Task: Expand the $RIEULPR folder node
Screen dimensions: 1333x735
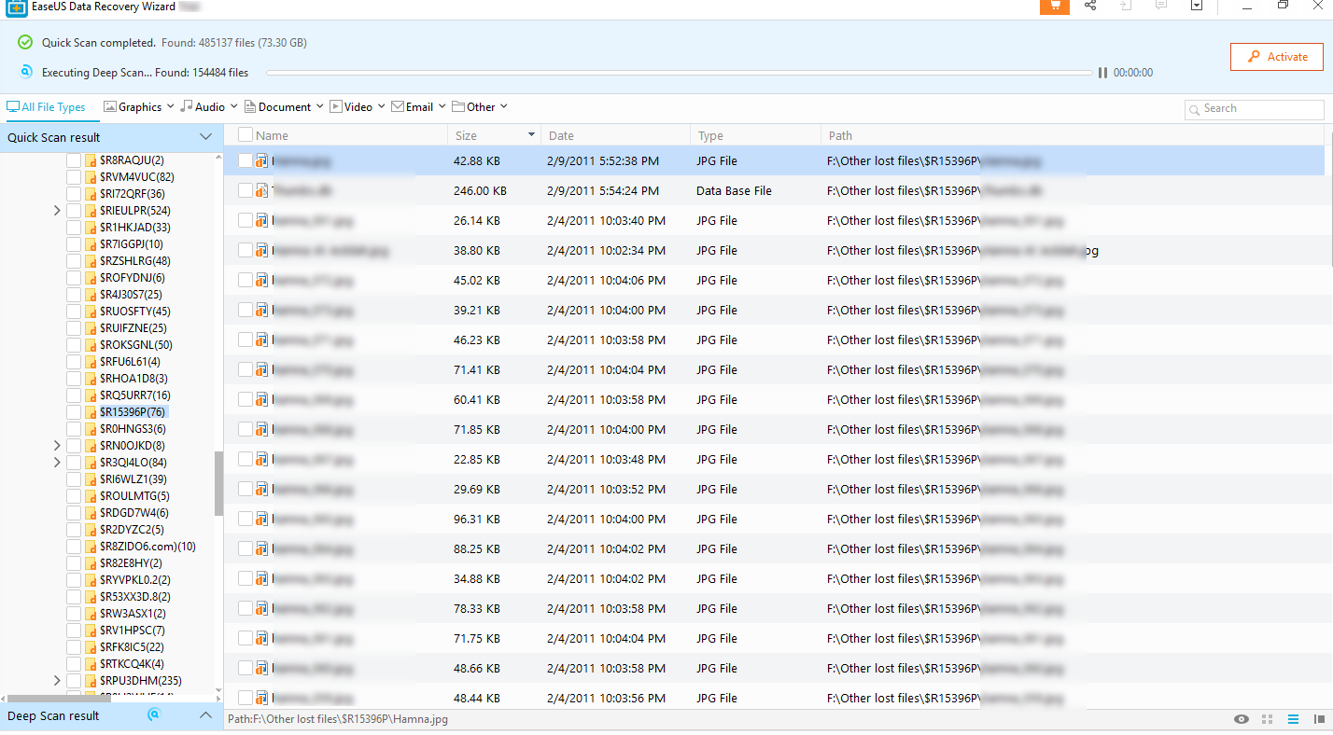Action: [x=57, y=211]
